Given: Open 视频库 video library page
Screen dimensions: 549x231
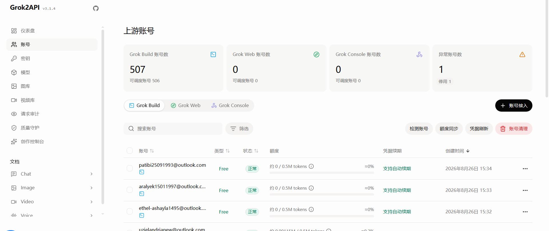Looking at the screenshot, I should [52, 100].
